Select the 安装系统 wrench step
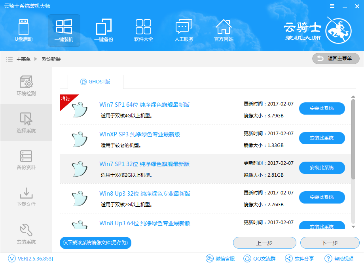This screenshot has height=264, width=364. pos(26,234)
